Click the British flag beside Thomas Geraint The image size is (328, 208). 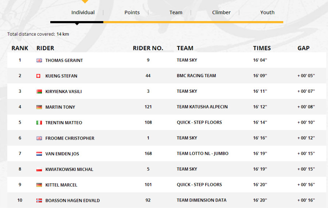point(39,60)
